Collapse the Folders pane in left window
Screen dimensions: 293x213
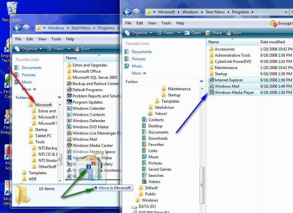pyautogui.click(x=60, y=97)
